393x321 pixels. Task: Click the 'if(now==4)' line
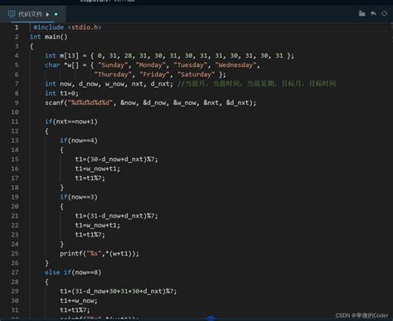click(79, 141)
